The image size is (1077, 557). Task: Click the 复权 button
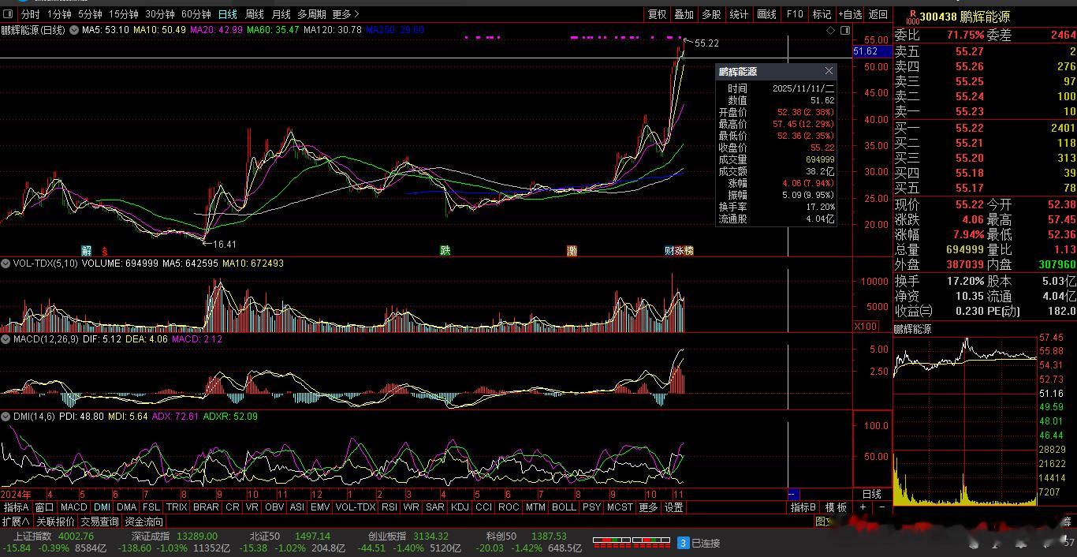click(x=657, y=14)
